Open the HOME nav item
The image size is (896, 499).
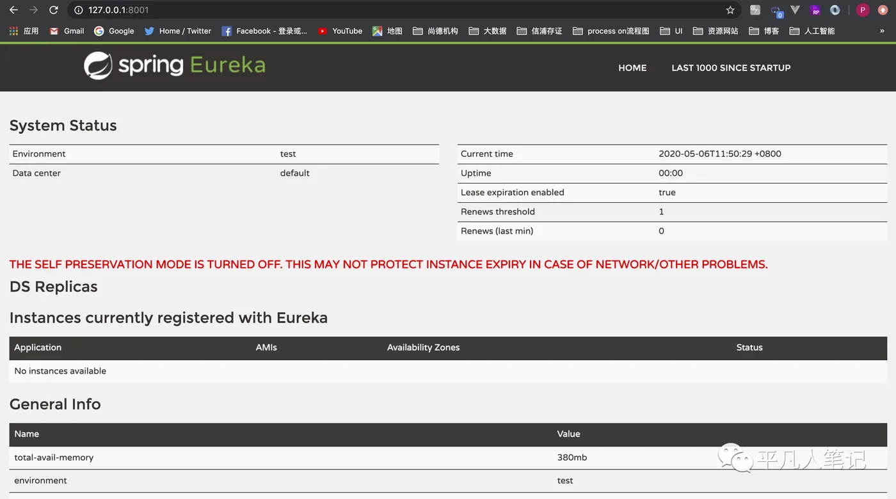pos(632,68)
